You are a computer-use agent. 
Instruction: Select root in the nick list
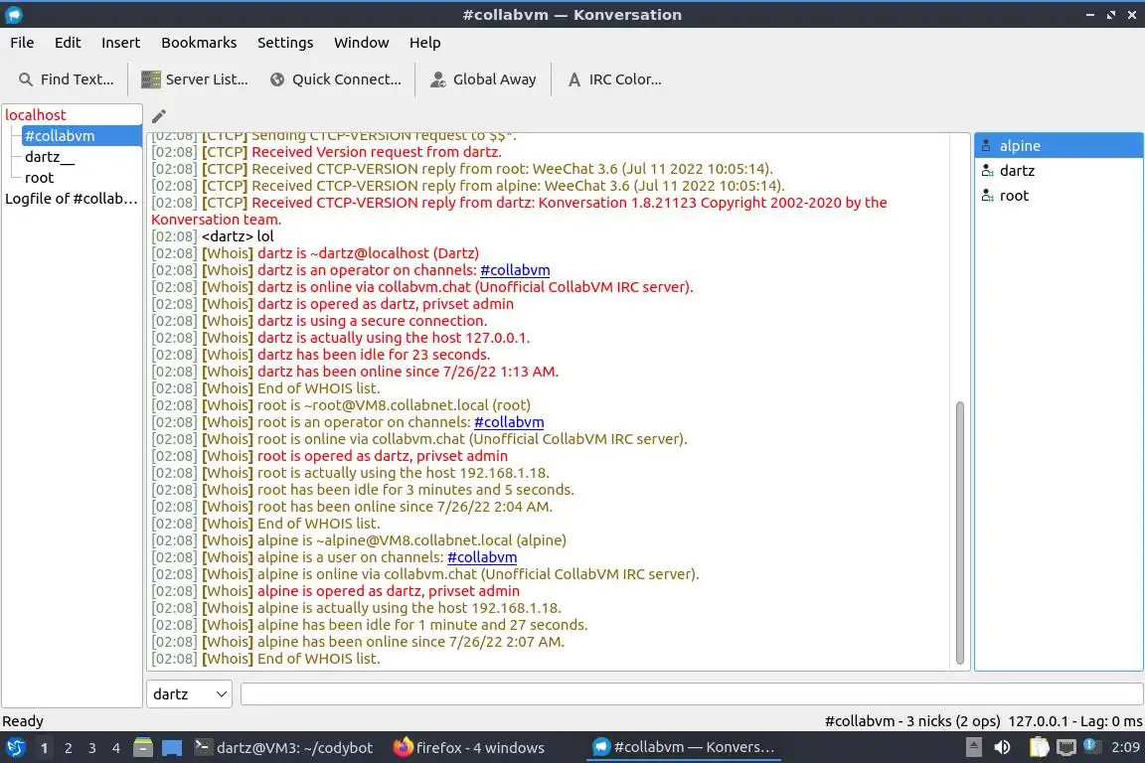coord(1059,196)
